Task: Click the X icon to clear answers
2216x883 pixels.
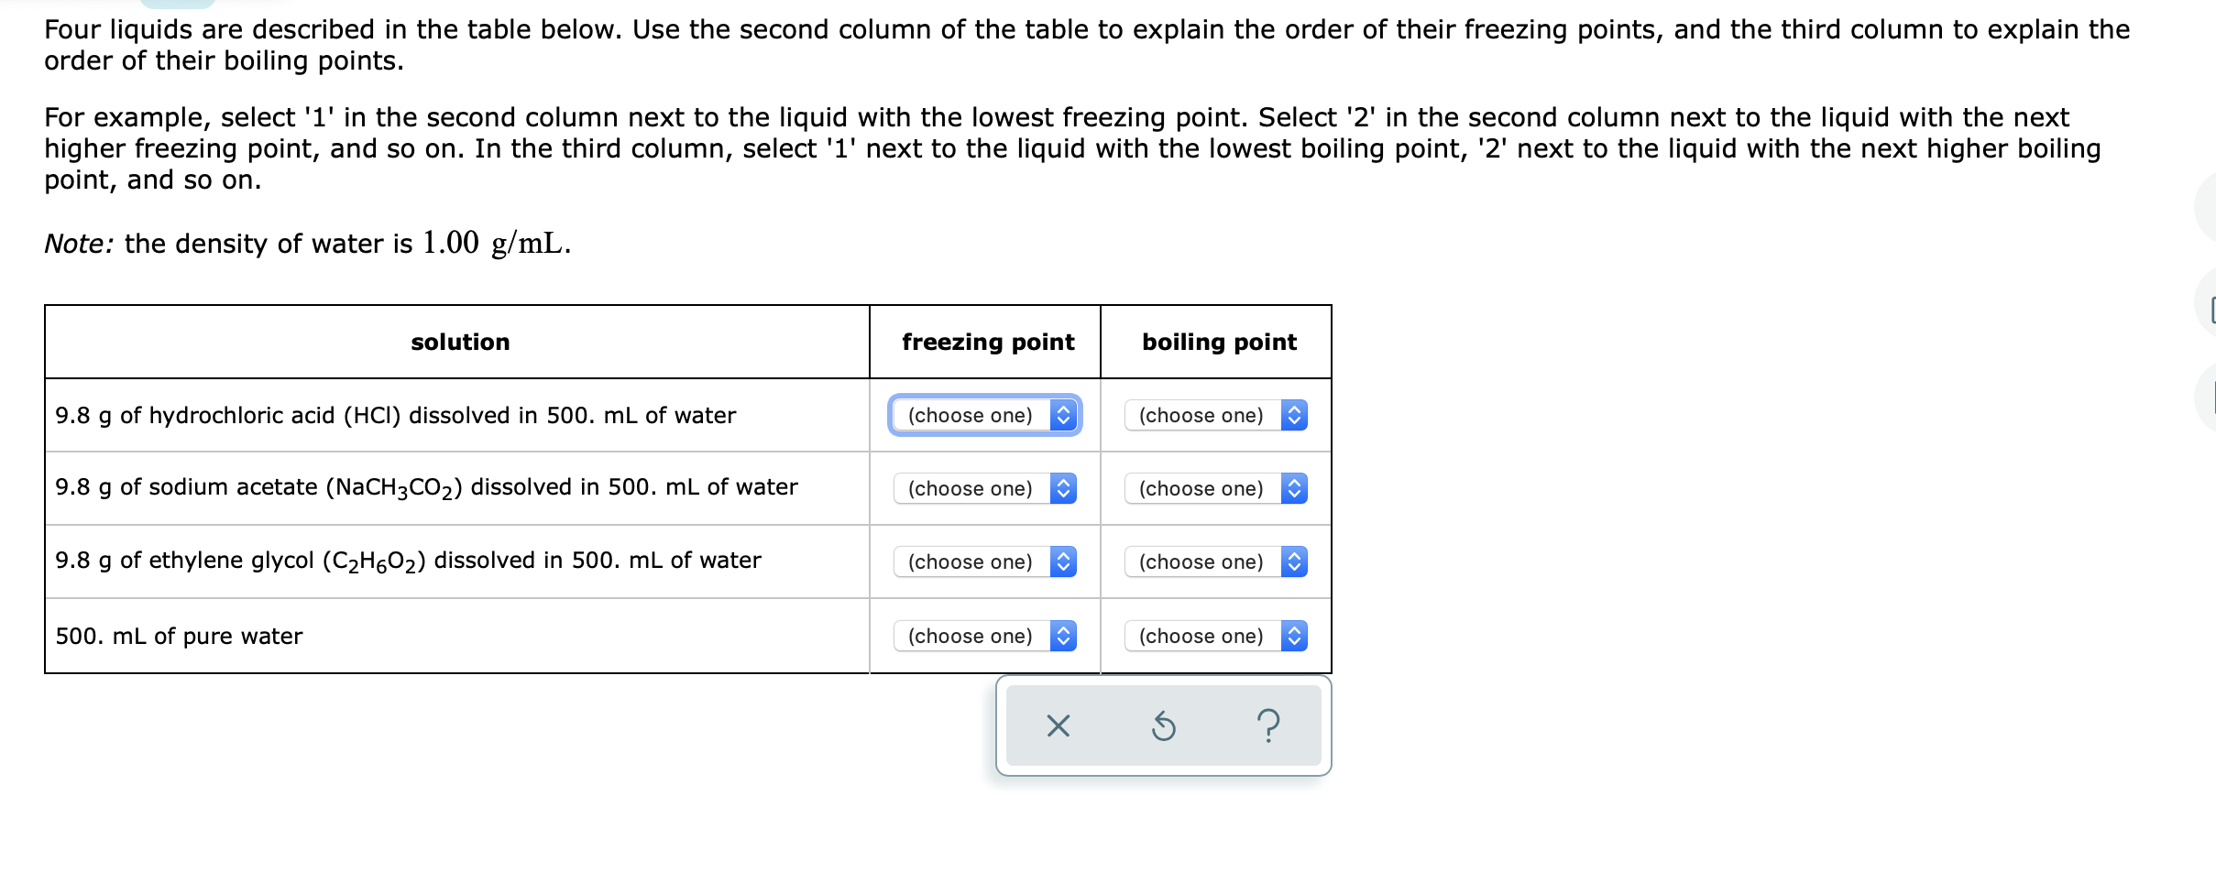Action: click(x=1058, y=725)
